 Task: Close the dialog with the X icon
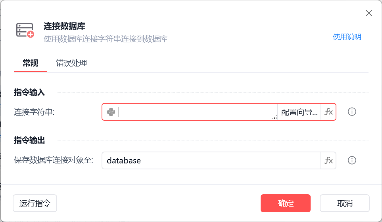369,13
